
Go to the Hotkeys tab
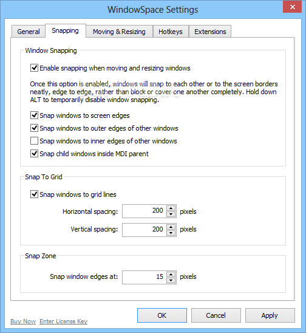(x=171, y=32)
